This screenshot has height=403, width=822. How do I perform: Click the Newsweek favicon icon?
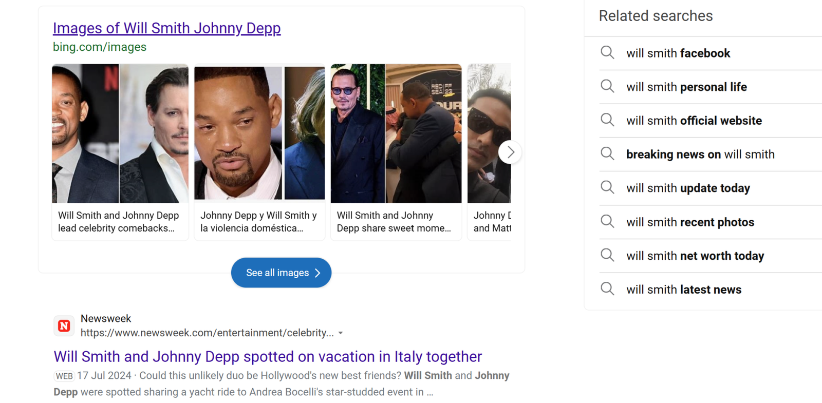pos(64,326)
